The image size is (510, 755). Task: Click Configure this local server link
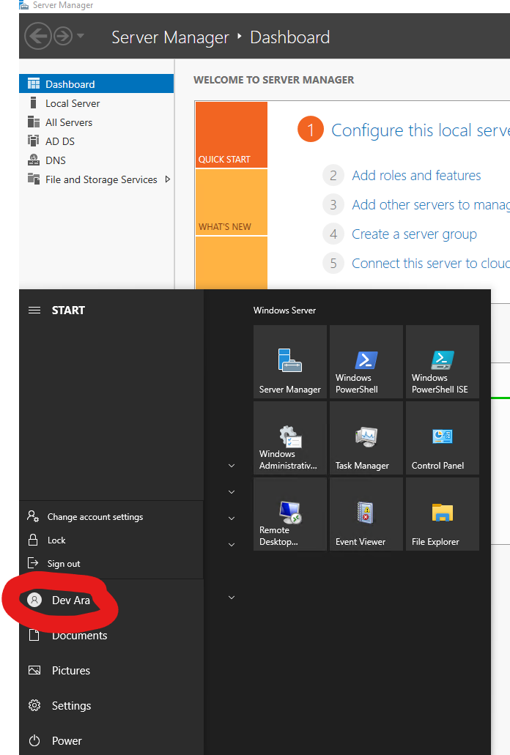pos(421,130)
